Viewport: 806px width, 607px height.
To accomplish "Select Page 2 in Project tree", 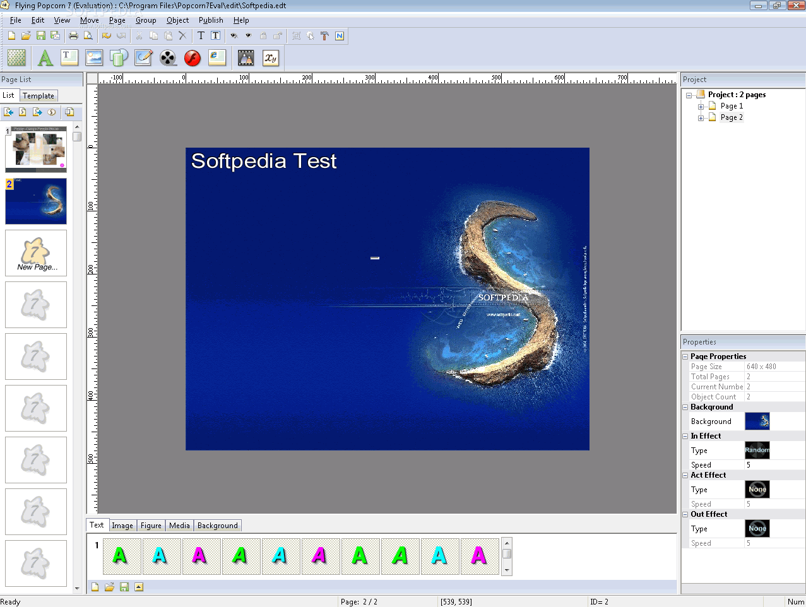I will (732, 117).
